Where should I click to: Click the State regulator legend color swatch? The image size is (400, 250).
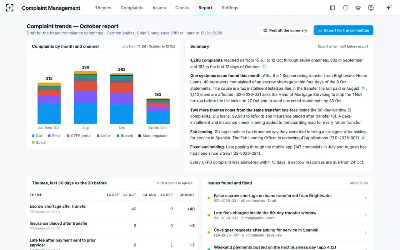tap(139, 136)
